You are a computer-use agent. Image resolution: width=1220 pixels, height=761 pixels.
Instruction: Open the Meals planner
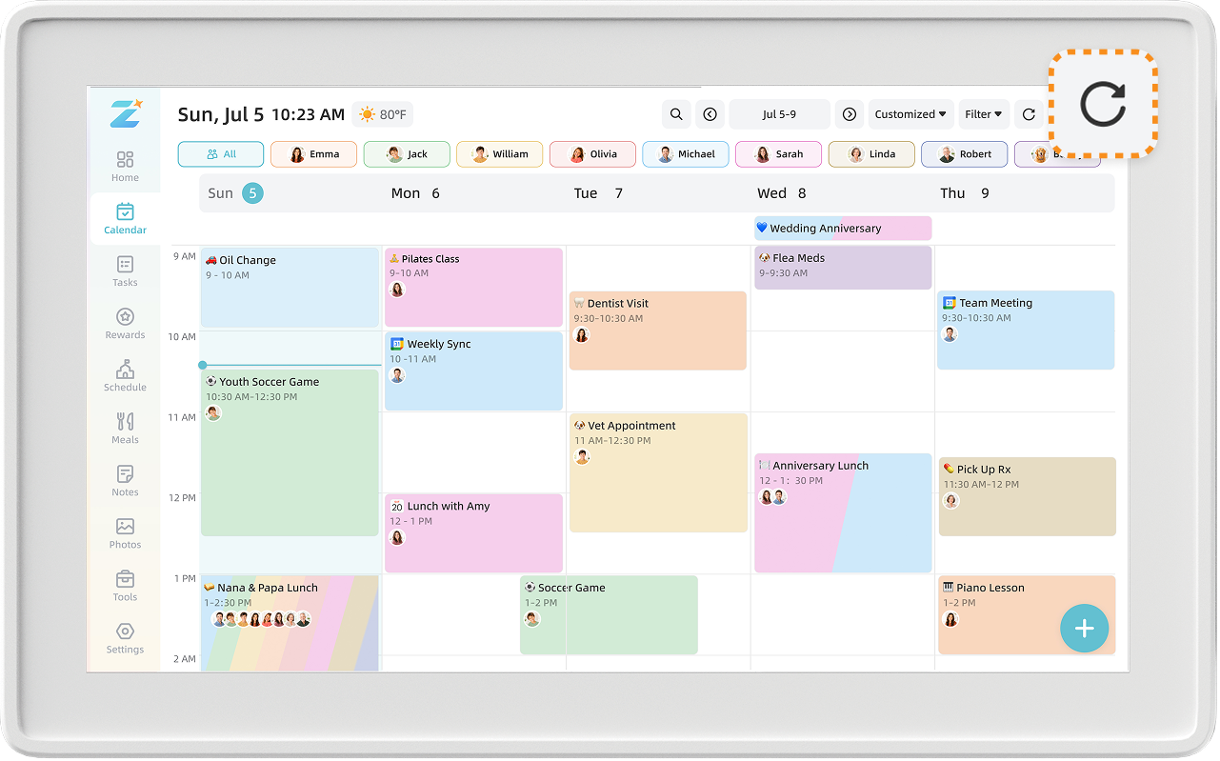point(125,429)
